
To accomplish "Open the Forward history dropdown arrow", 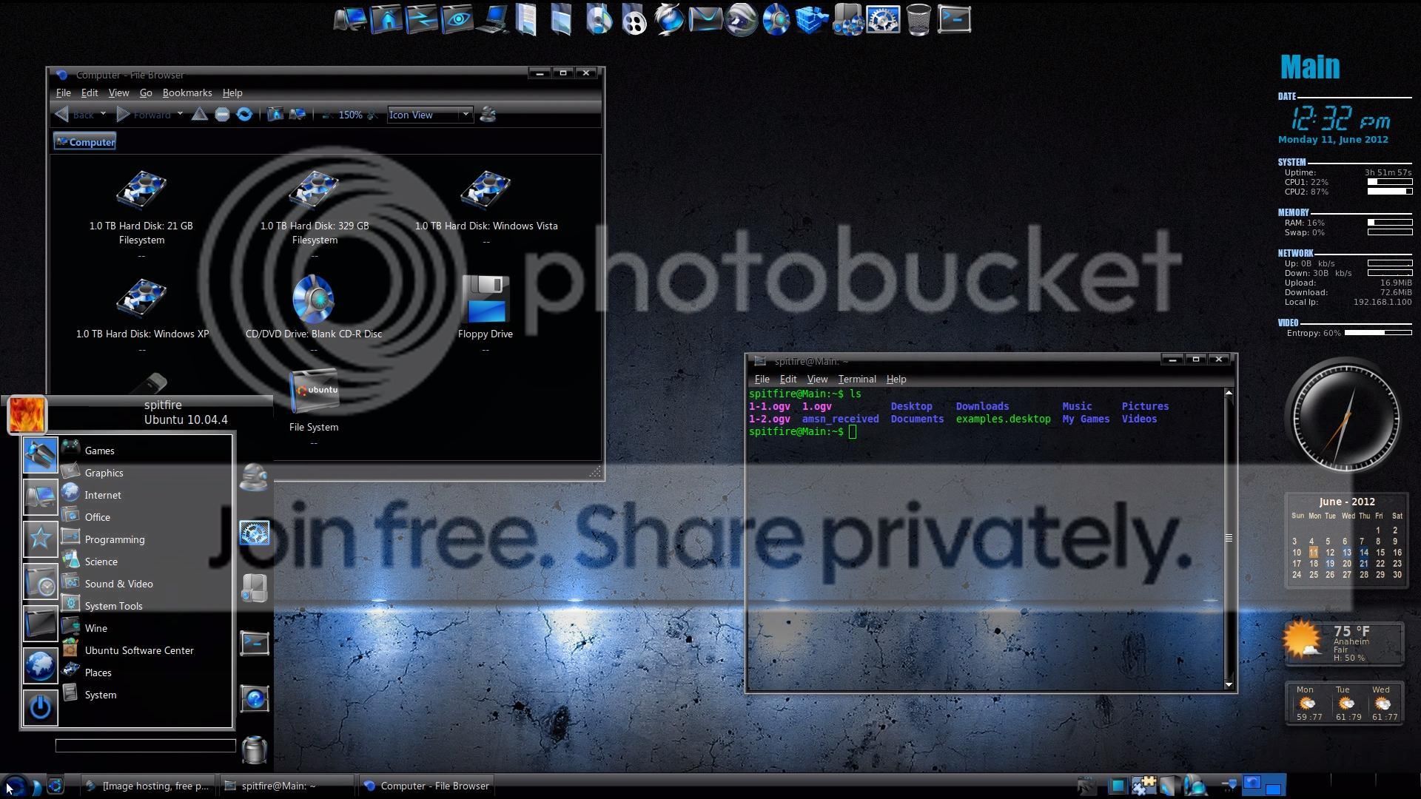I will [179, 114].
